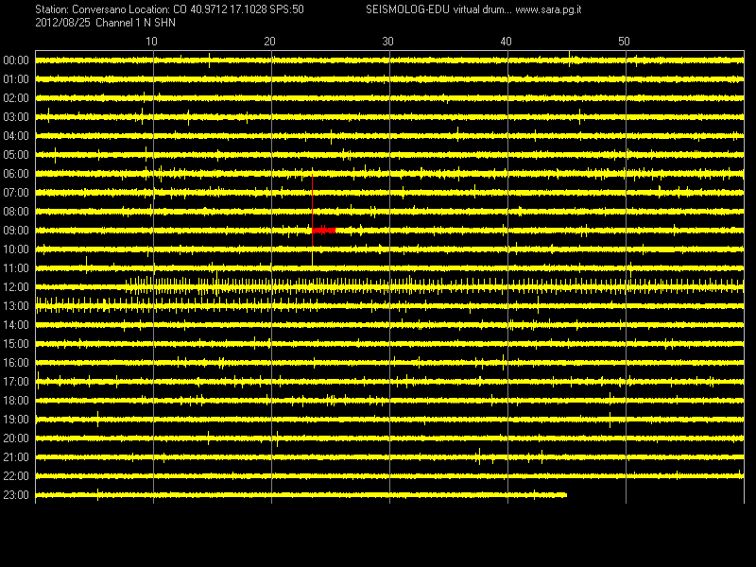Click the end of the 23:00 trace
The image size is (756, 567).
(x=565, y=495)
